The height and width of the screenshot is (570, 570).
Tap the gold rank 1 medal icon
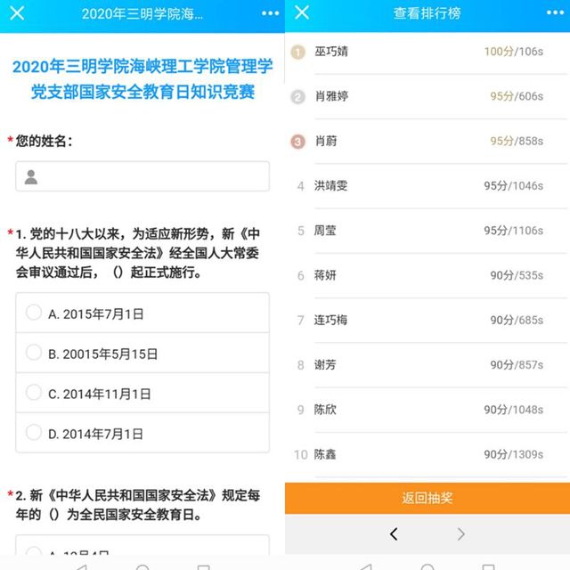pyautogui.click(x=299, y=52)
